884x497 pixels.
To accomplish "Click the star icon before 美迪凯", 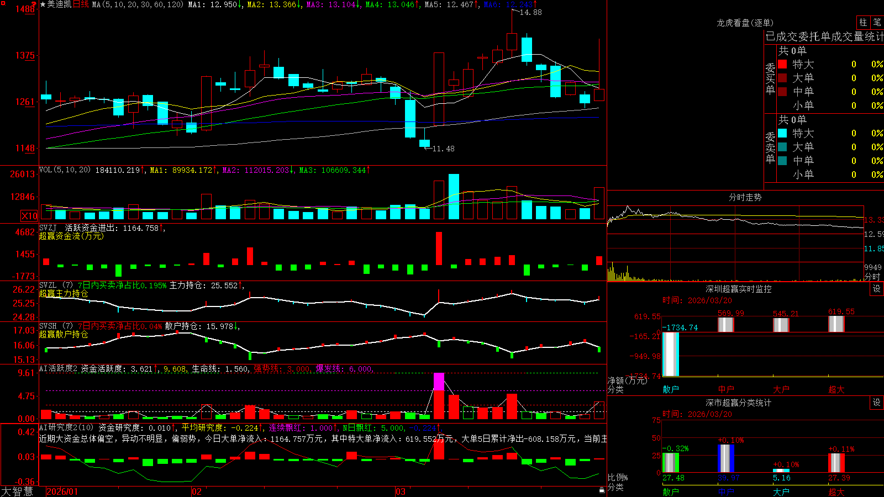I will (43, 4).
